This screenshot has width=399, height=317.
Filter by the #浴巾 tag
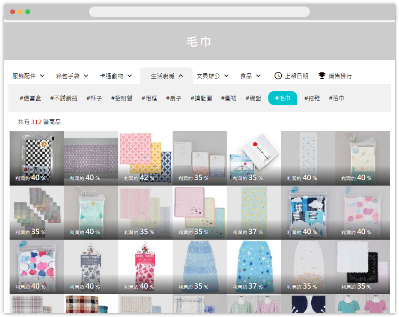[336, 98]
